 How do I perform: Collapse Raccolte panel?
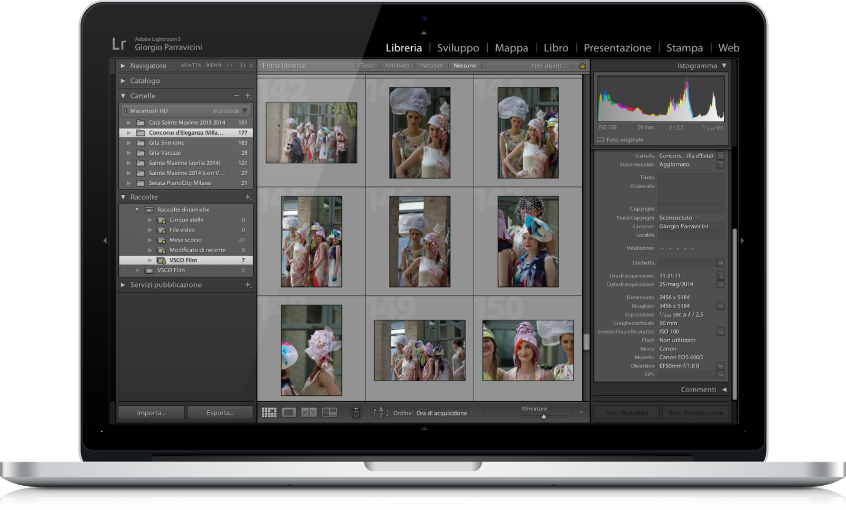pos(123,197)
